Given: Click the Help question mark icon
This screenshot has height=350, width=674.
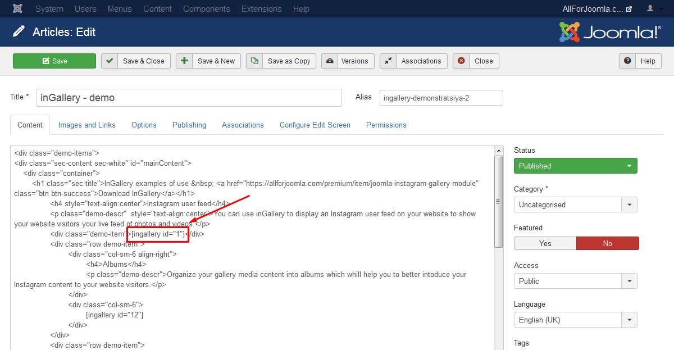Looking at the screenshot, I should point(627,61).
